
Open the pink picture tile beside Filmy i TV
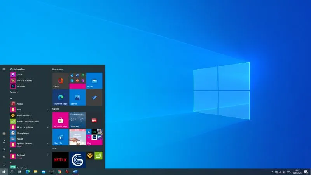(77, 137)
